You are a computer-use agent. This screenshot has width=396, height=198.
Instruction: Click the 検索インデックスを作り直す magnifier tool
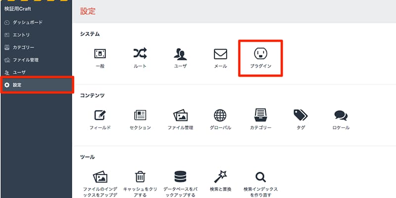click(x=260, y=177)
